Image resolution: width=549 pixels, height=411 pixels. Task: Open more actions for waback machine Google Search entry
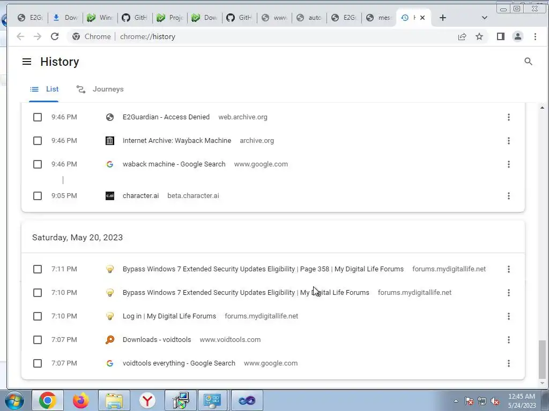click(x=509, y=164)
